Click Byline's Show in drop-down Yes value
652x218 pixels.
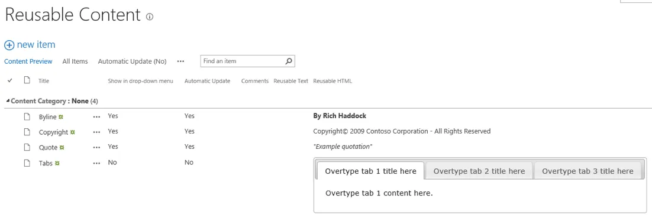point(112,116)
